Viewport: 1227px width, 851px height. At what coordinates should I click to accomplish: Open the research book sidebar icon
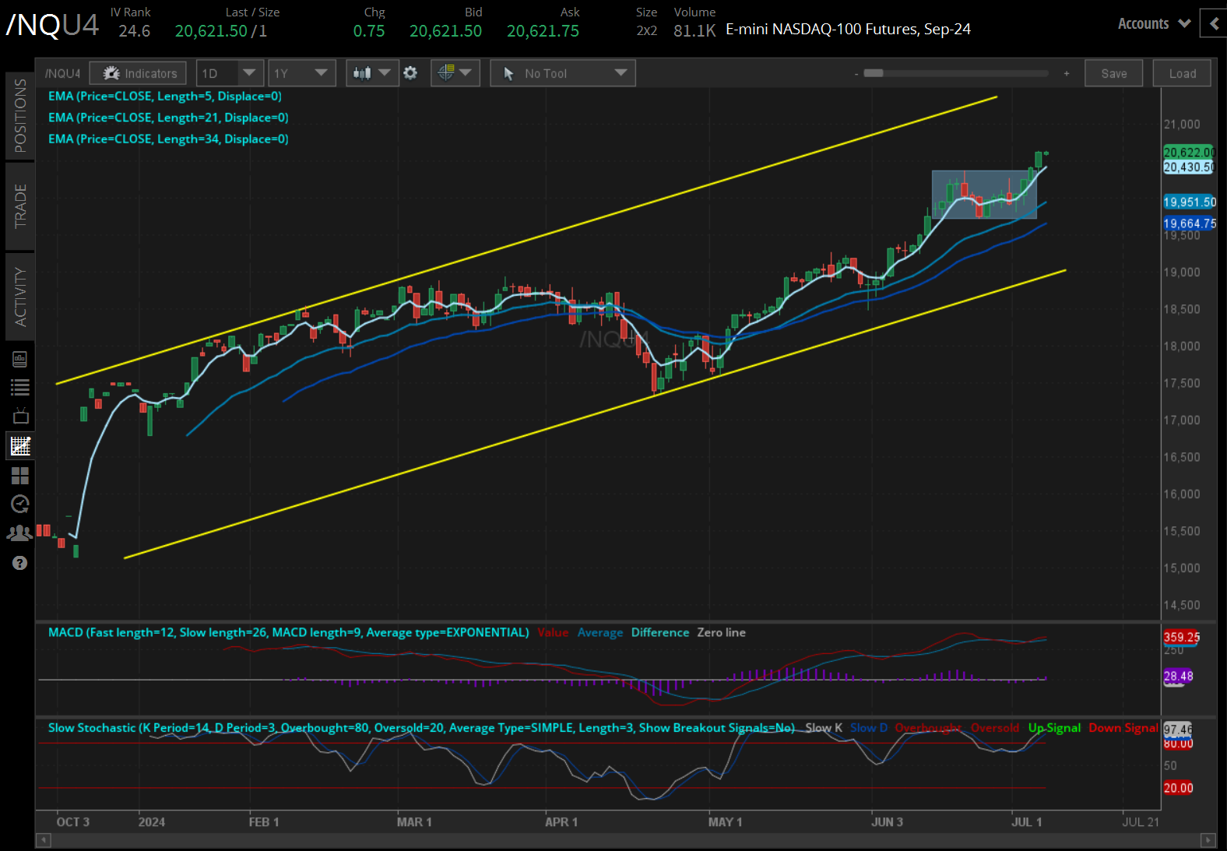coord(20,359)
